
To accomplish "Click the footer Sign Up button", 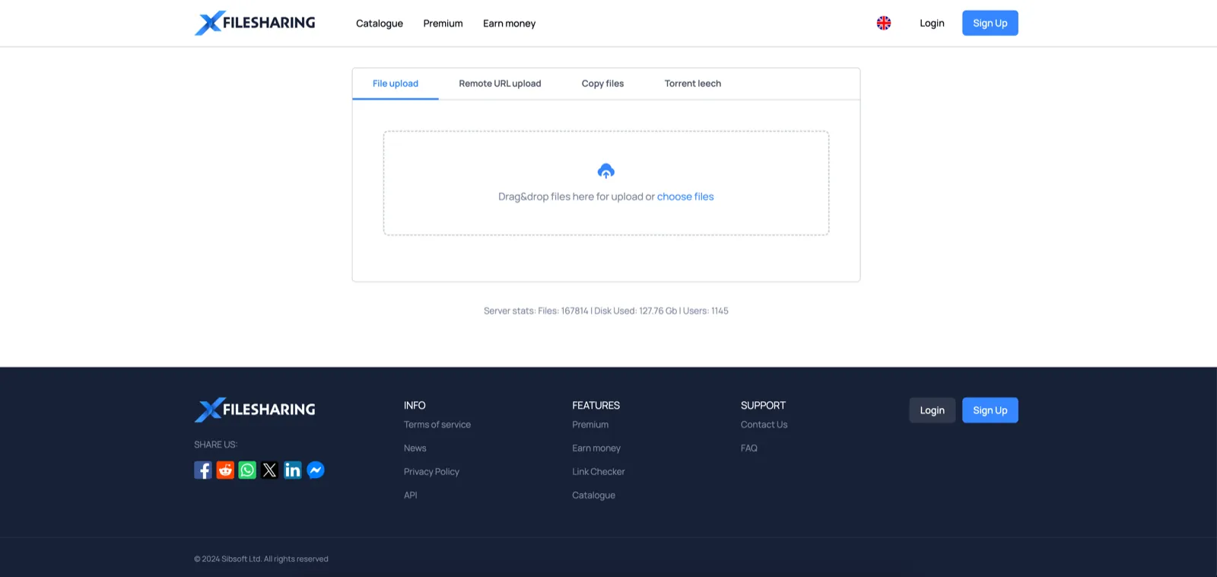I will [990, 410].
